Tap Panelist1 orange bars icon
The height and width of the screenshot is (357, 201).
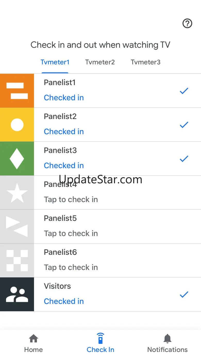point(17,91)
